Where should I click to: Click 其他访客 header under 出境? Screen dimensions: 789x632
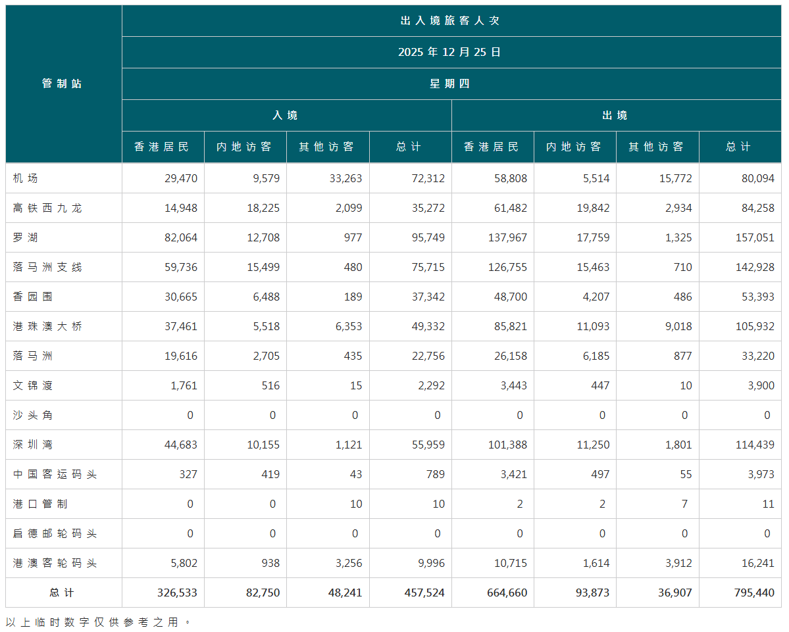[x=657, y=147]
